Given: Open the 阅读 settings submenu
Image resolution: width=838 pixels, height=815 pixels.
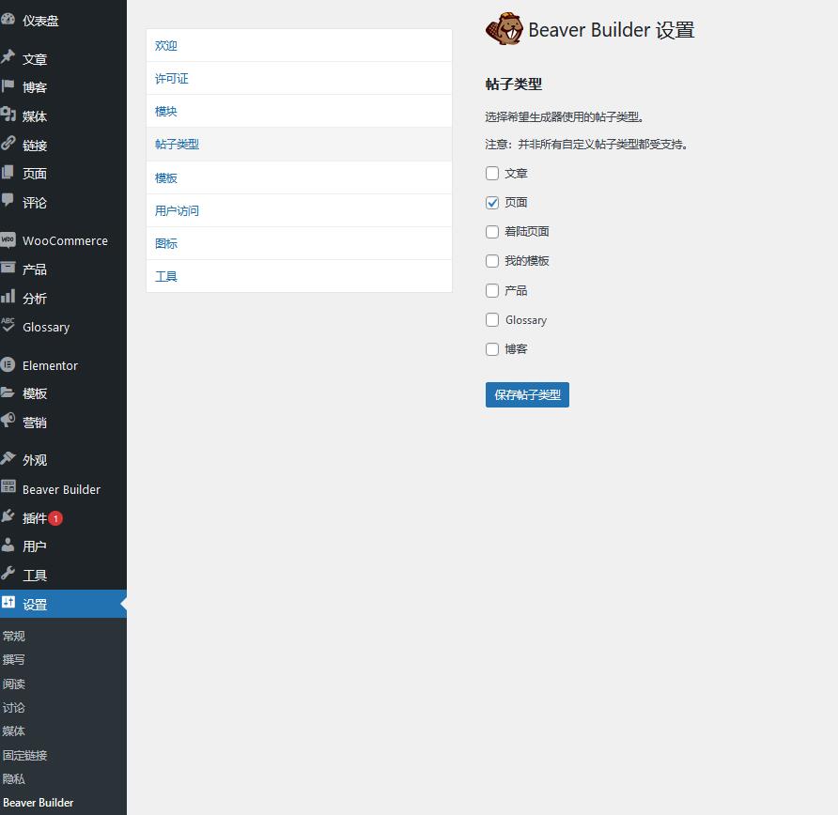Looking at the screenshot, I should [x=13, y=684].
